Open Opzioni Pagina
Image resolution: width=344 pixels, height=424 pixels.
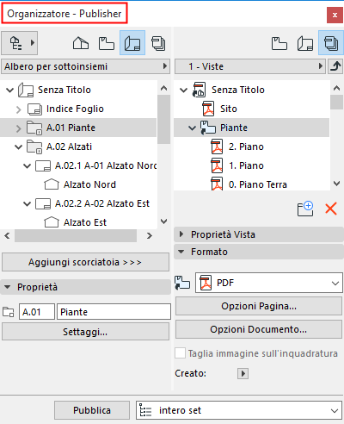[259, 306]
